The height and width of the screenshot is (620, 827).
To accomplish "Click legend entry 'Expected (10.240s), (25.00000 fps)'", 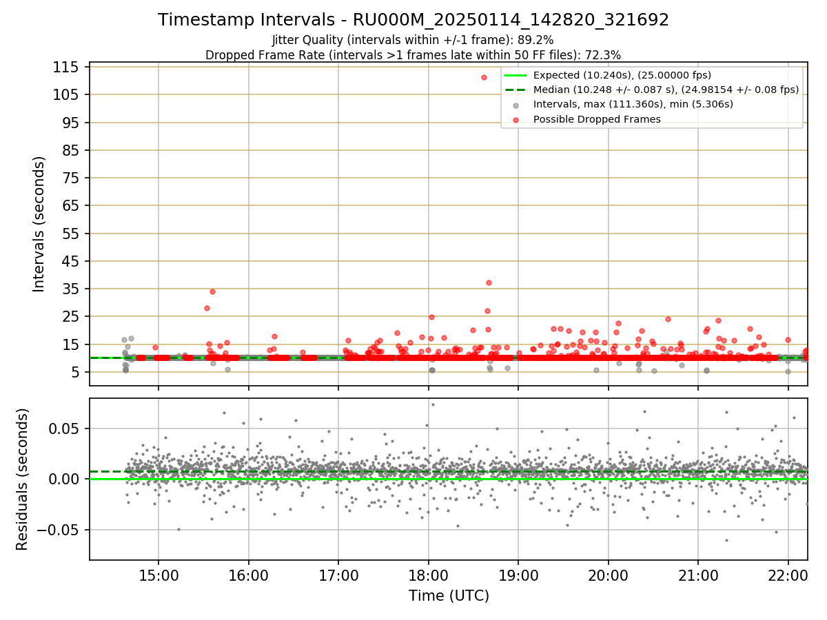I will click(x=622, y=75).
